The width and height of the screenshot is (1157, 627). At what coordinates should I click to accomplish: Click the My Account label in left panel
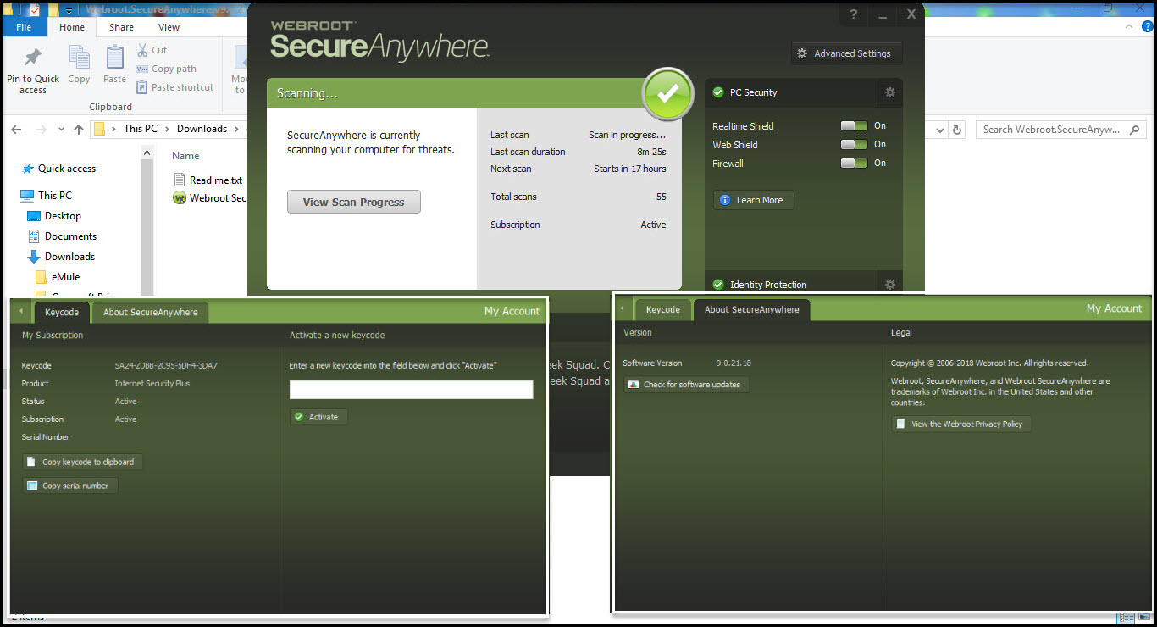512,311
